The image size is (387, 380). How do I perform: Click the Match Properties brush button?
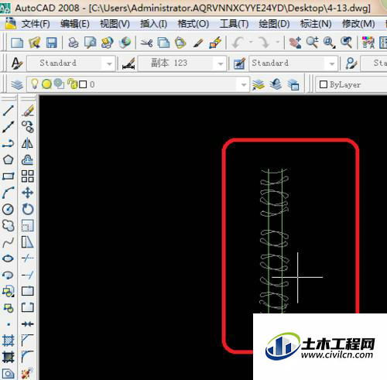199,43
